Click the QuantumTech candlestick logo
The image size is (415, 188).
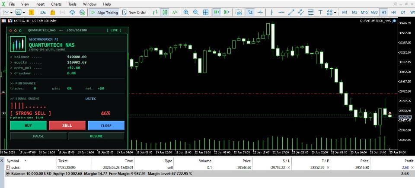18,44
